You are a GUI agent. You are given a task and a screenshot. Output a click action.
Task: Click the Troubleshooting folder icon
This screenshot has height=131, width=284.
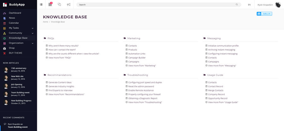[x=125, y=75]
